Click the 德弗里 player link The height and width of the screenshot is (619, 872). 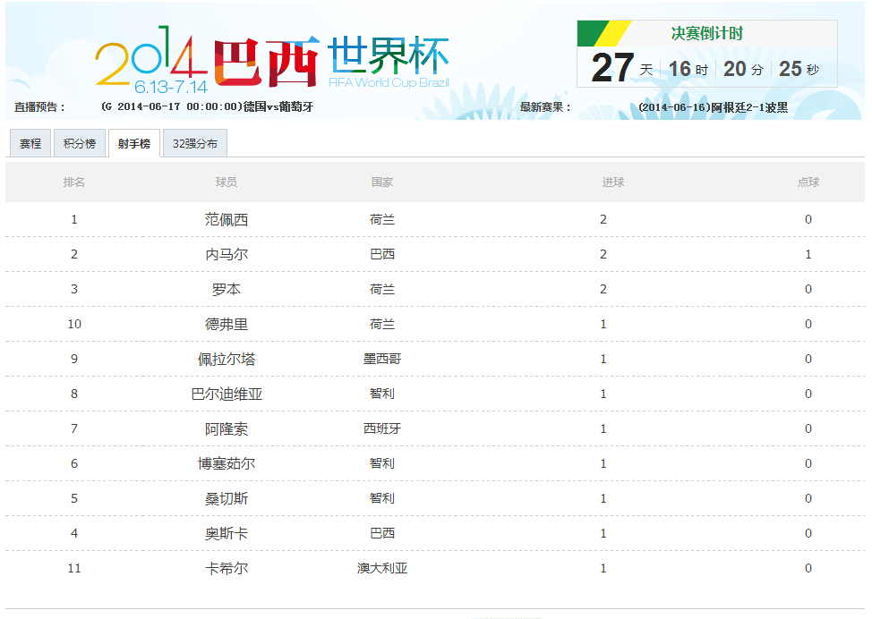[228, 323]
